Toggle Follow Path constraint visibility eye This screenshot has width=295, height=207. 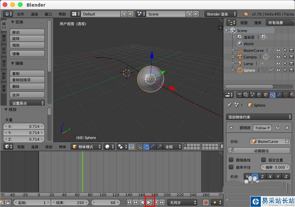pyautogui.click(x=278, y=128)
